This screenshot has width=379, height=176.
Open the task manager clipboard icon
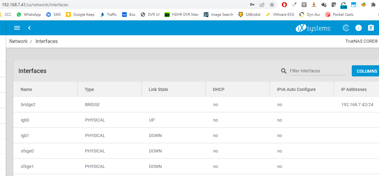pyautogui.click(x=371, y=28)
